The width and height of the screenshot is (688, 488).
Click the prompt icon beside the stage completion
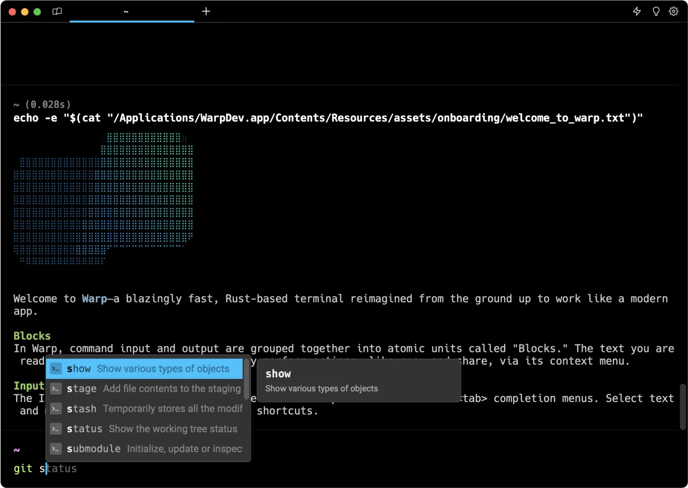click(x=55, y=389)
